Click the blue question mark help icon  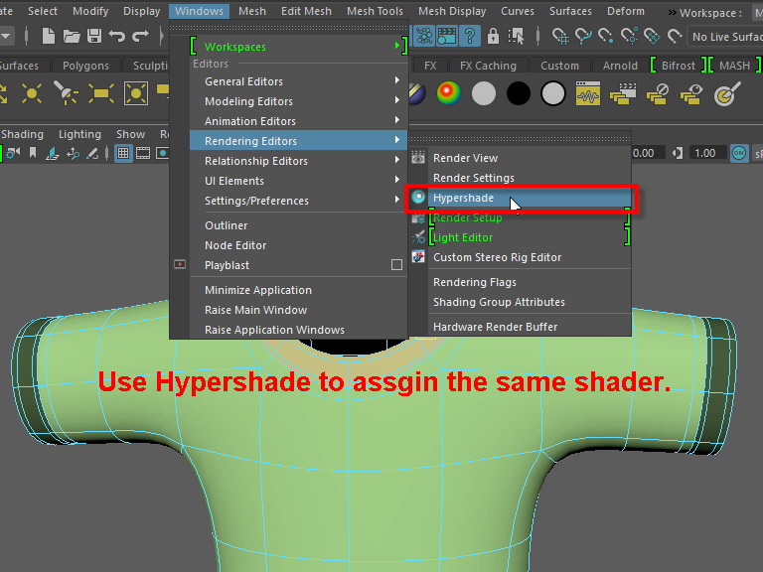pos(470,36)
